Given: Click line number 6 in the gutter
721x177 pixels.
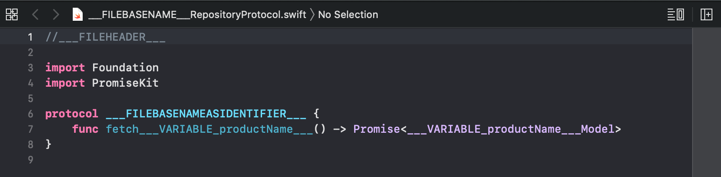Looking at the screenshot, I should (x=30, y=114).
